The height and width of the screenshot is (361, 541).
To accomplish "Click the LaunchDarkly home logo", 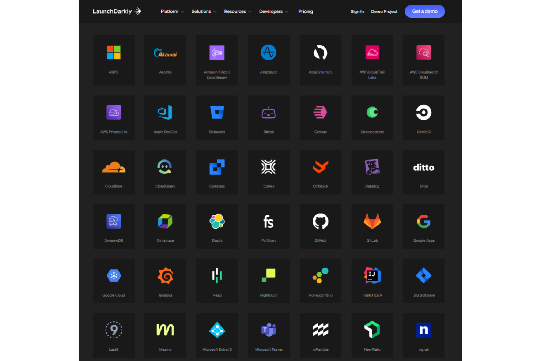I will coord(117,11).
